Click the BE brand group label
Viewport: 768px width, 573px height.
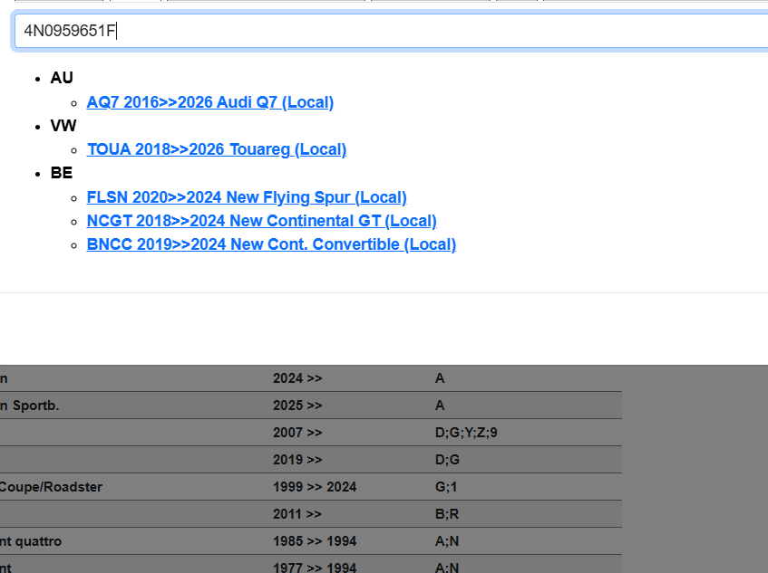[62, 173]
